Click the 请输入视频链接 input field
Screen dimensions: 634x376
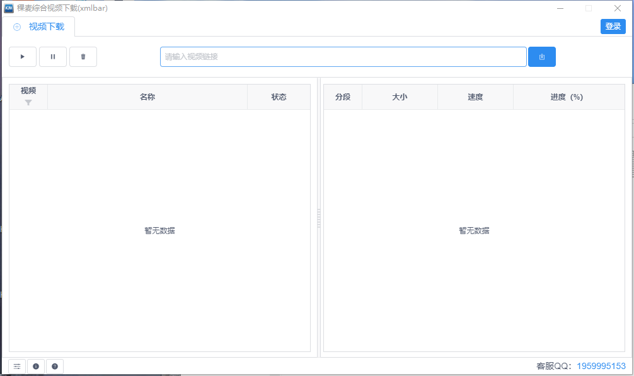point(343,56)
